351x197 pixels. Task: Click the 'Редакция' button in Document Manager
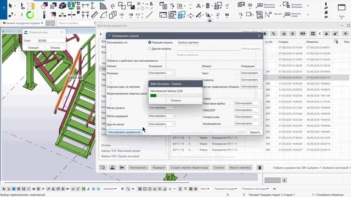pos(158,167)
